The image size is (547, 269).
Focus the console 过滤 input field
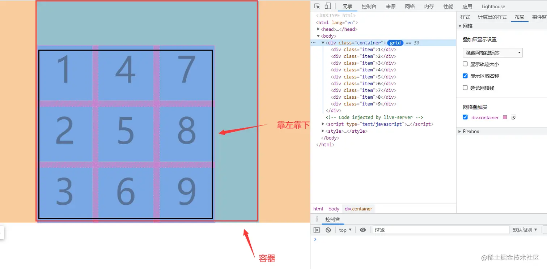click(441, 230)
